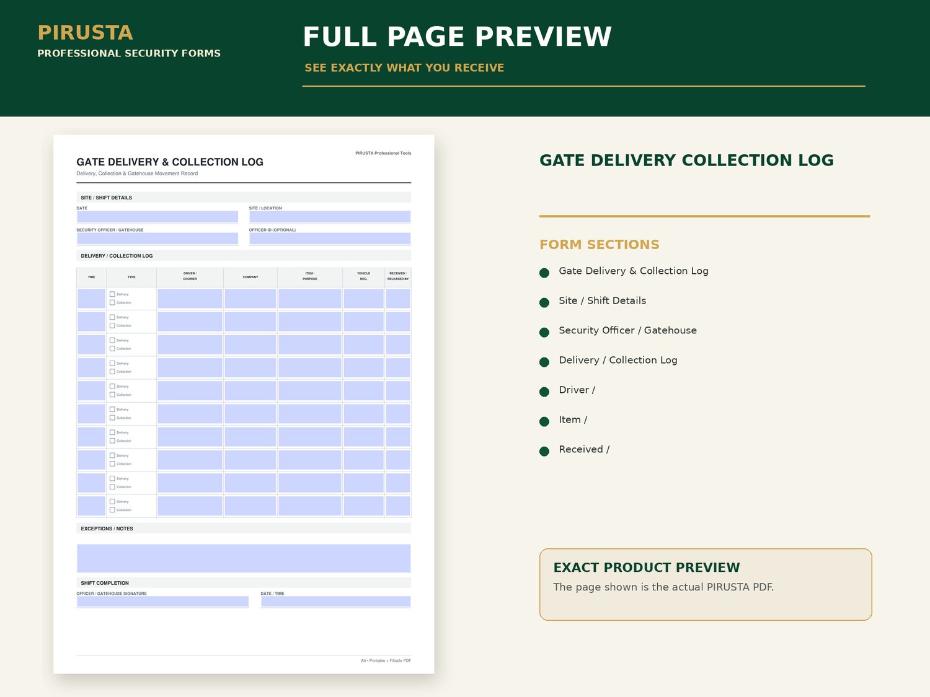This screenshot has width=930, height=697.
Task: Select the Date / Time completion field
Action: 335,602
